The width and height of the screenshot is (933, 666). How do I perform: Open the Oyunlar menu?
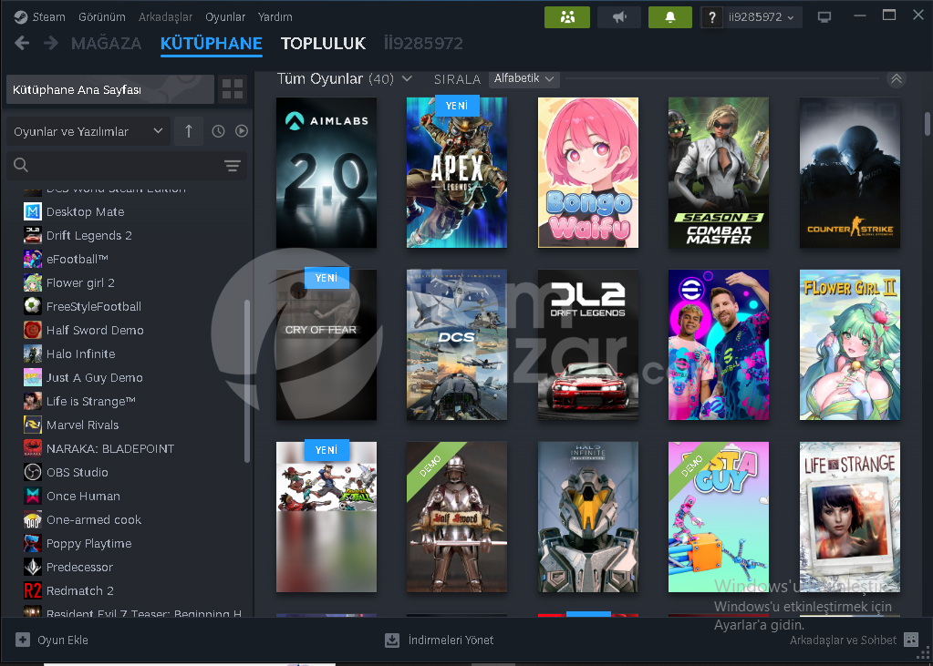pyautogui.click(x=225, y=16)
